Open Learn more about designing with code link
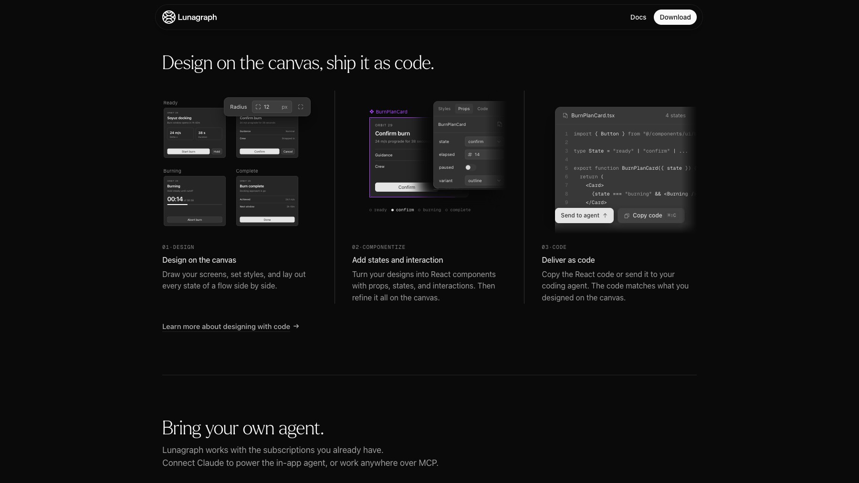Screen dimensions: 859x483 (x=226, y=327)
